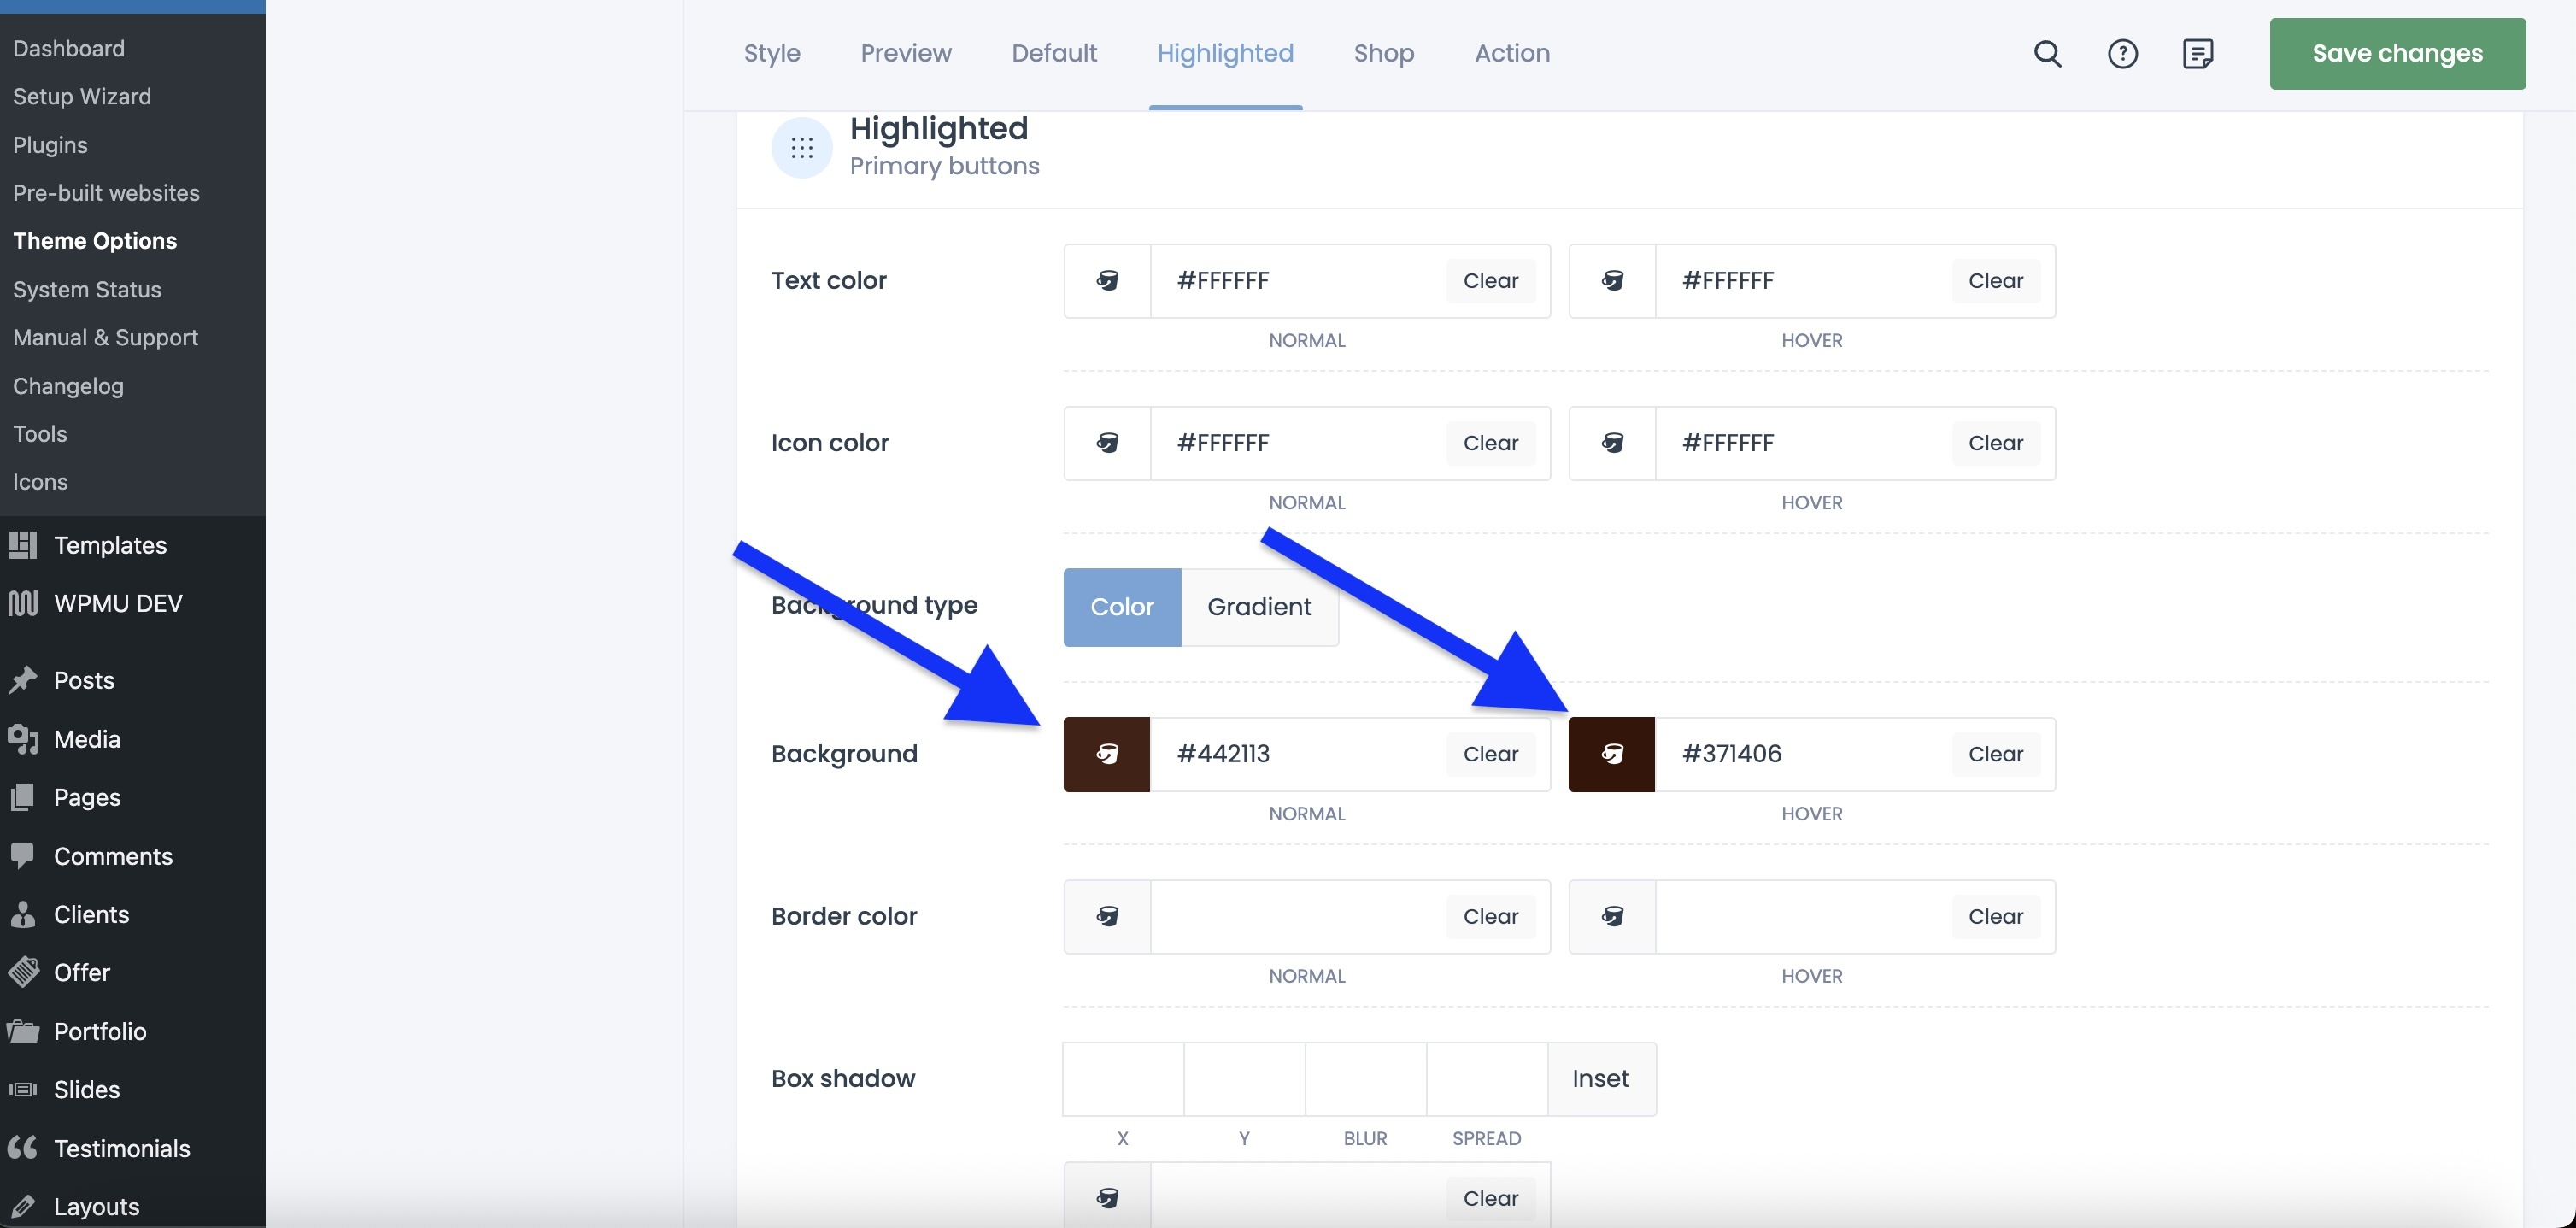
Task: Click the Templates sidebar icon
Action: pos(23,545)
